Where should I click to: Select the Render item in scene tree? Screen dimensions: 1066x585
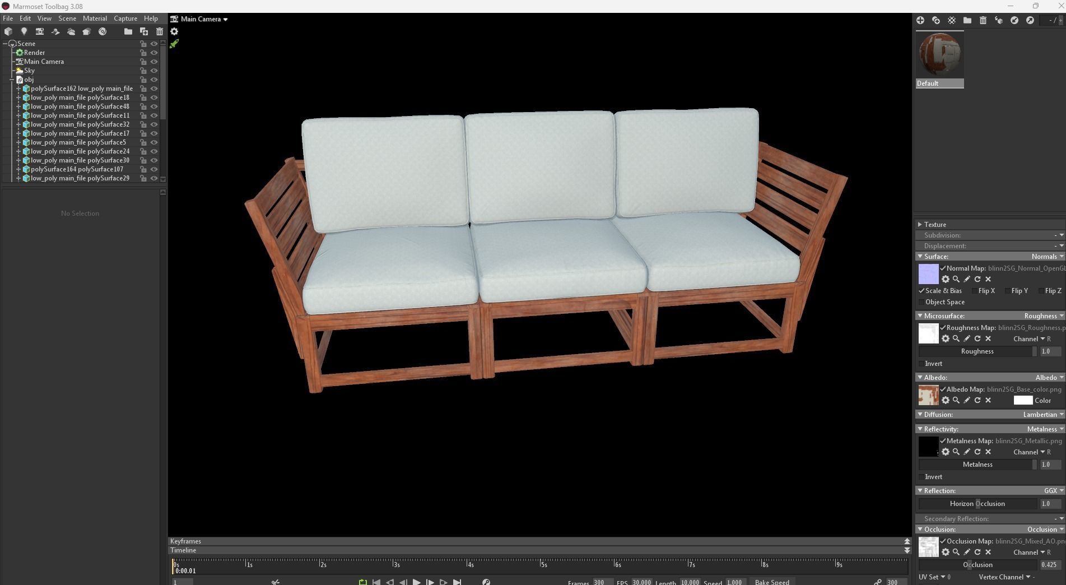(x=34, y=53)
